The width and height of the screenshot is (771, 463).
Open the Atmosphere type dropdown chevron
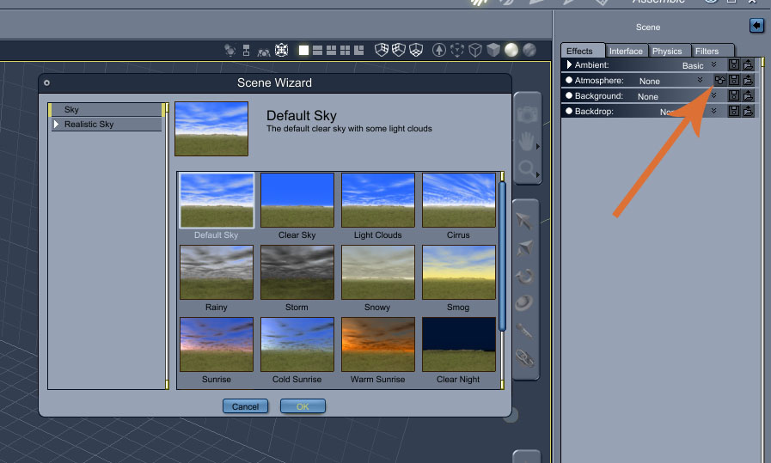(701, 80)
